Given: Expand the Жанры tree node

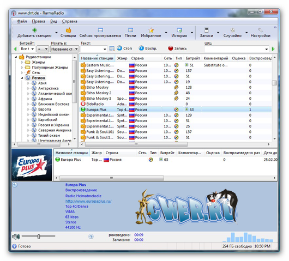Looking at the screenshot, I should pos(22,62).
